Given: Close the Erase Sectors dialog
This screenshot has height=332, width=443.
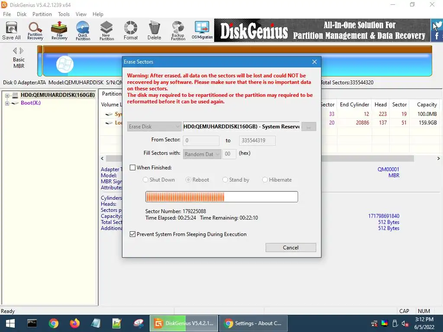Looking at the screenshot, I should (x=315, y=62).
